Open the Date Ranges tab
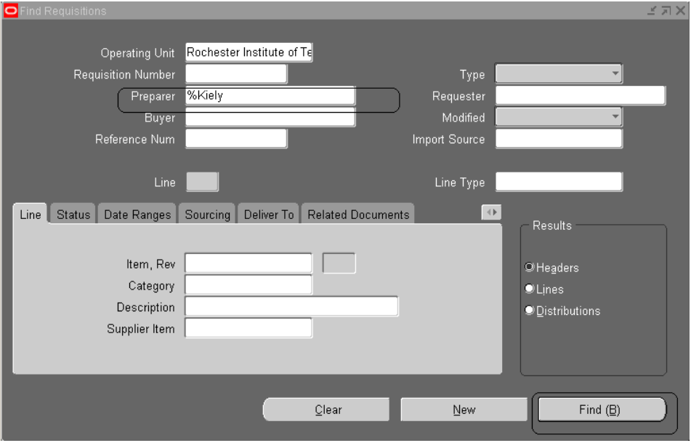The width and height of the screenshot is (691, 443). (137, 215)
